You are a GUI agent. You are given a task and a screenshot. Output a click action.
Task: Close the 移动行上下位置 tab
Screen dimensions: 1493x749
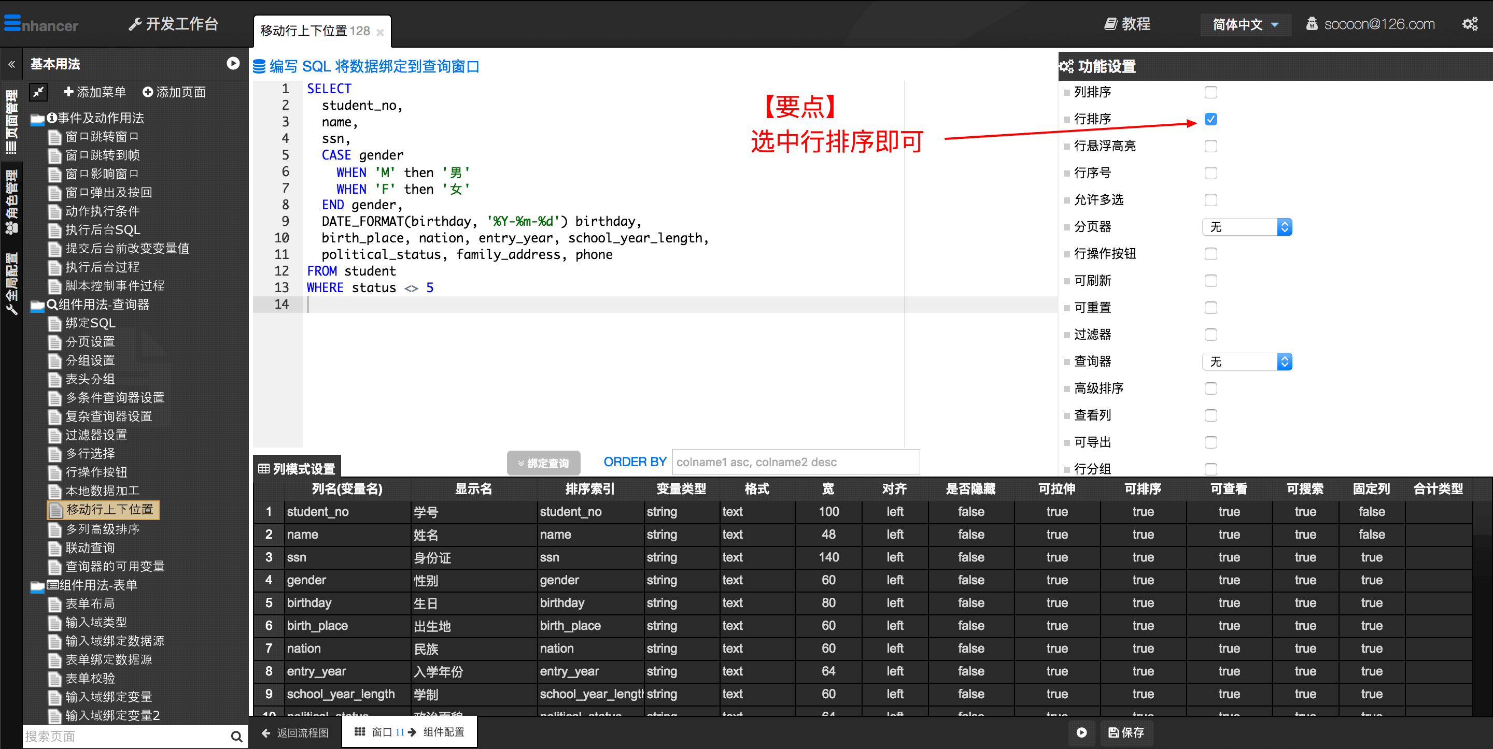coord(380,33)
